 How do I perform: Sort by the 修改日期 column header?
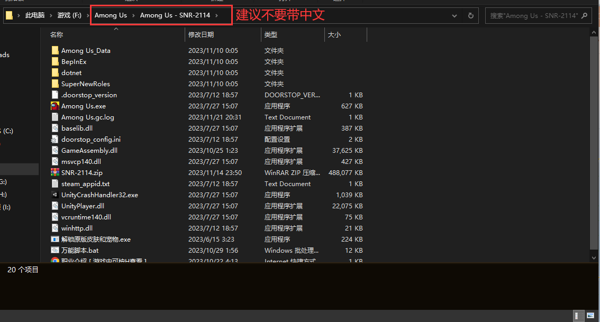tap(201, 35)
